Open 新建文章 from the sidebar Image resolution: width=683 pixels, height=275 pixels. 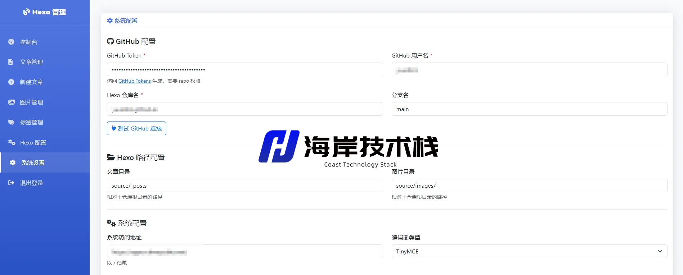(45, 82)
